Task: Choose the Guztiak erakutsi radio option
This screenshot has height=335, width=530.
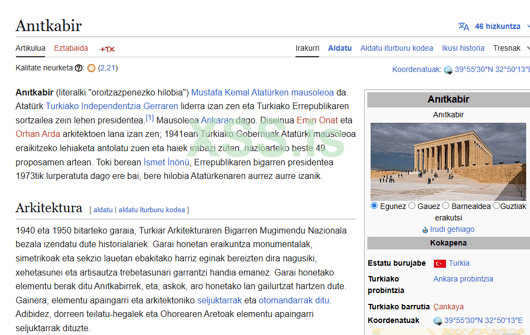Action: 496,206
